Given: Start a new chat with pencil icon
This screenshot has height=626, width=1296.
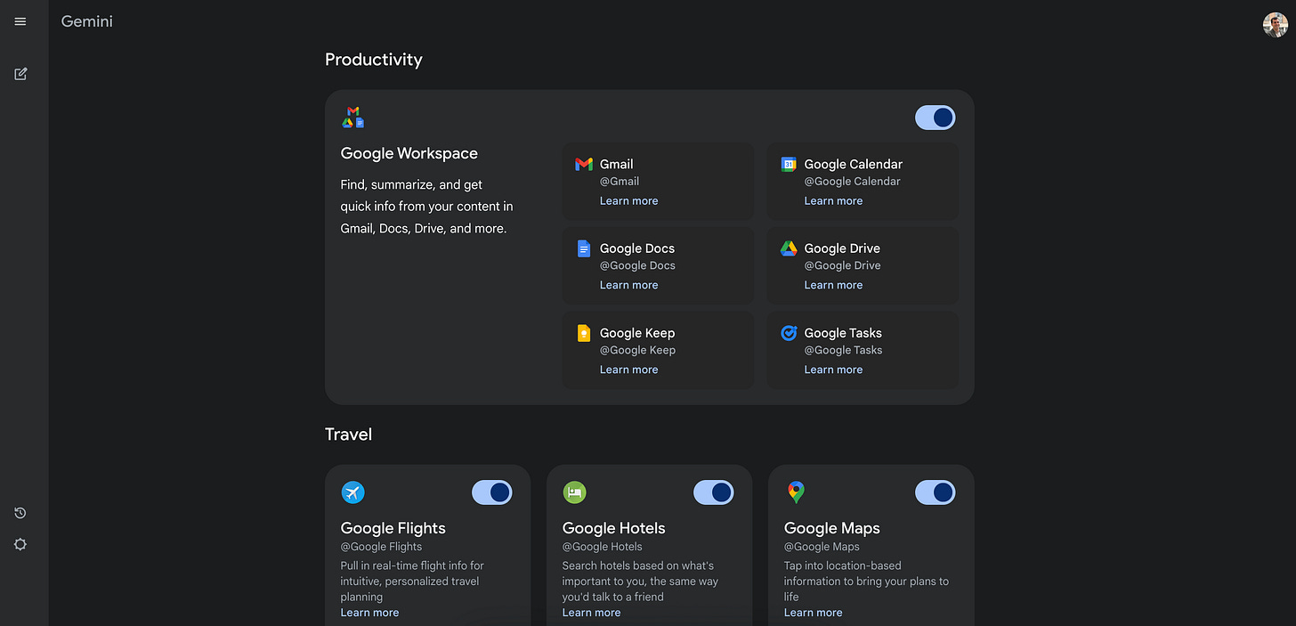Looking at the screenshot, I should click(20, 74).
